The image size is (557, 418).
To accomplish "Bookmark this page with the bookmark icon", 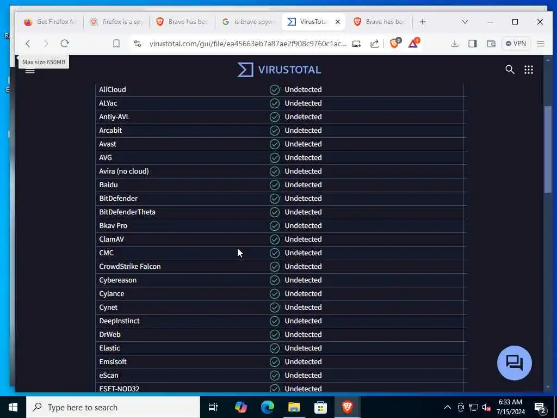I will click(x=116, y=44).
